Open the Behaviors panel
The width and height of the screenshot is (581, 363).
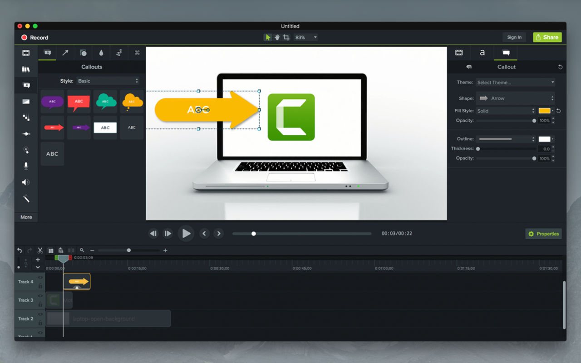click(x=26, y=117)
